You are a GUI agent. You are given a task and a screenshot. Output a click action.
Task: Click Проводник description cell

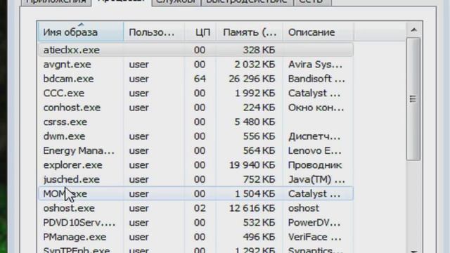click(x=315, y=165)
